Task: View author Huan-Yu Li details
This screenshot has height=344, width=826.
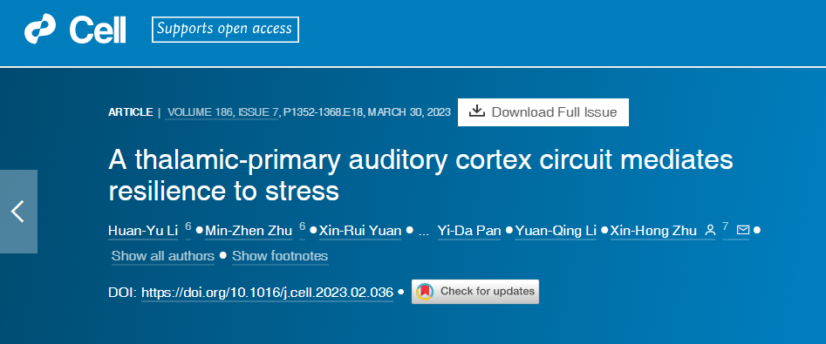Action: (x=143, y=231)
